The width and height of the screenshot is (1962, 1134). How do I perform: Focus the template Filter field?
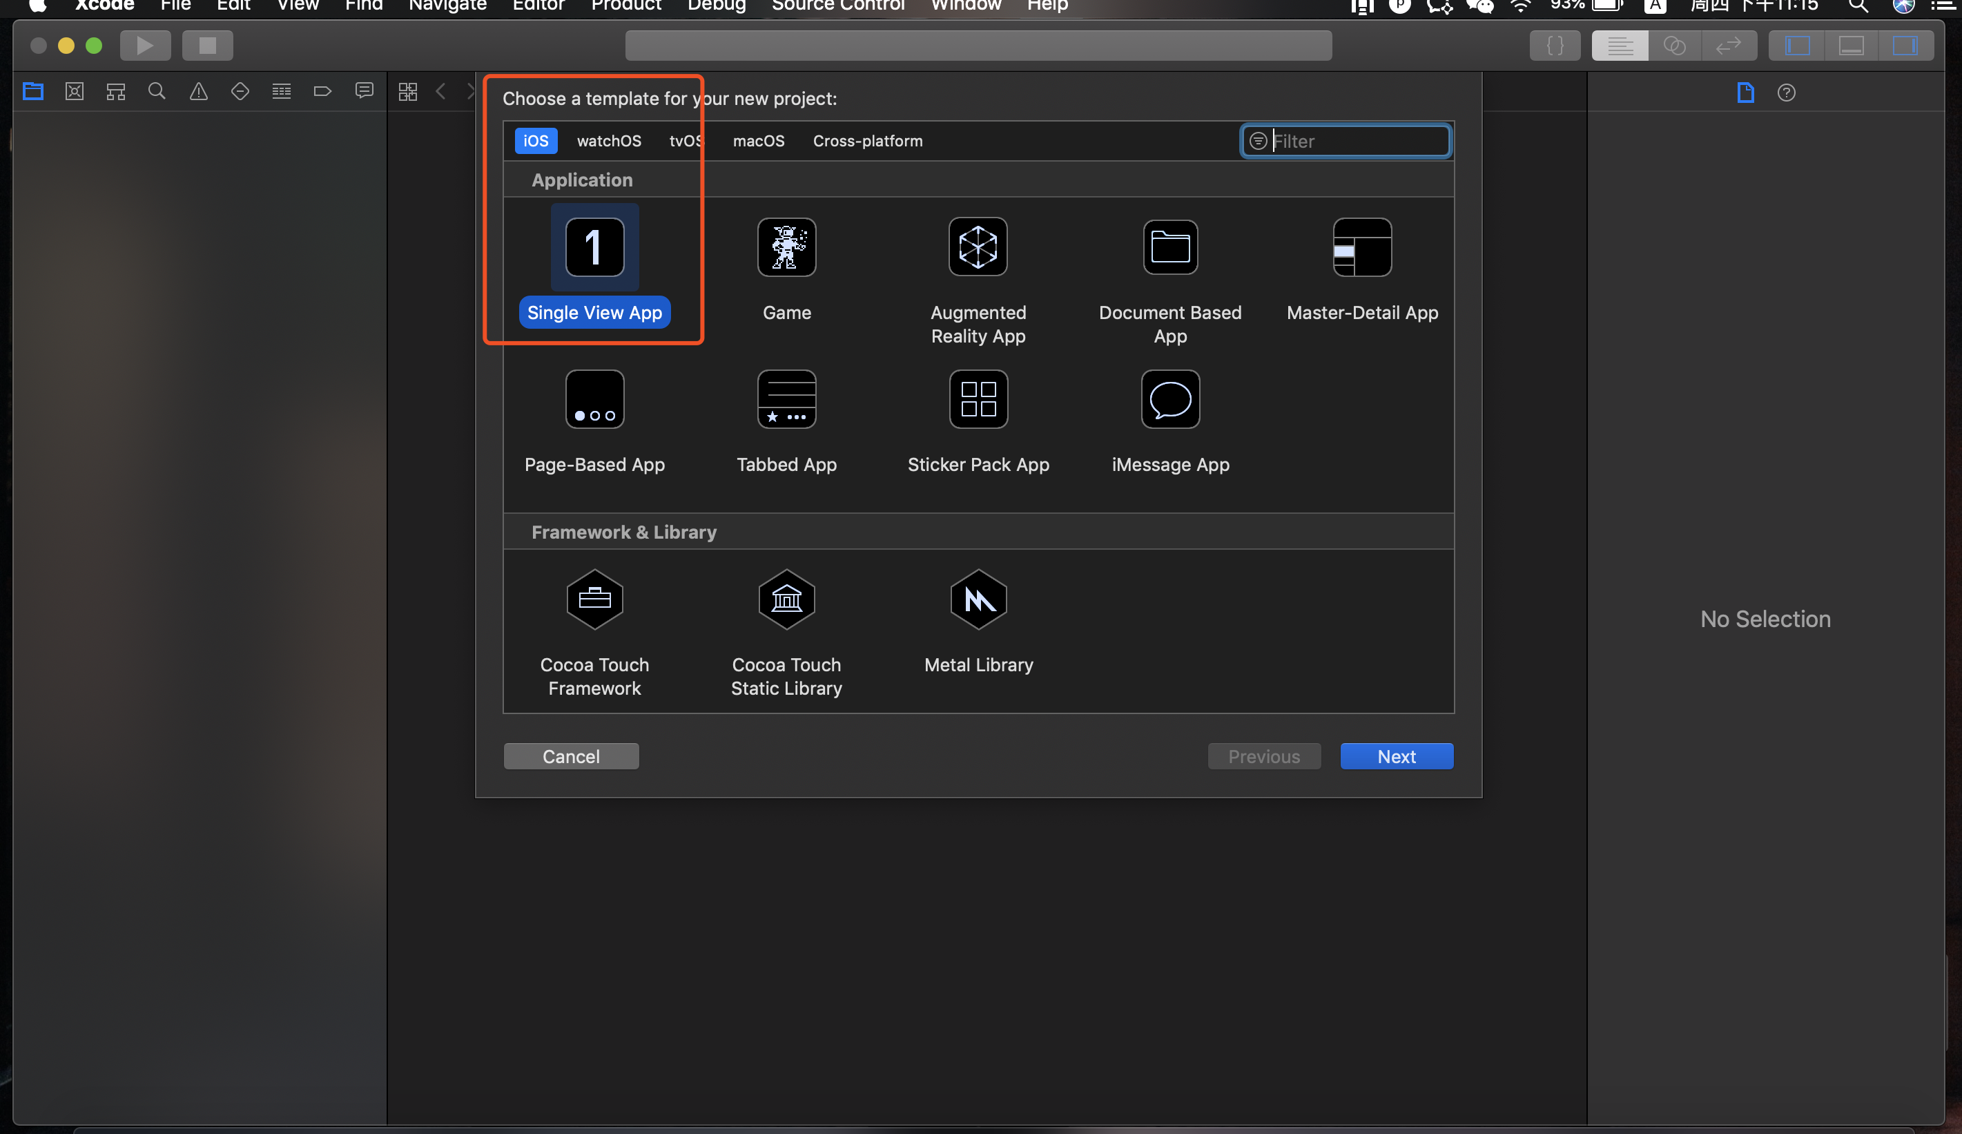pyautogui.click(x=1346, y=141)
